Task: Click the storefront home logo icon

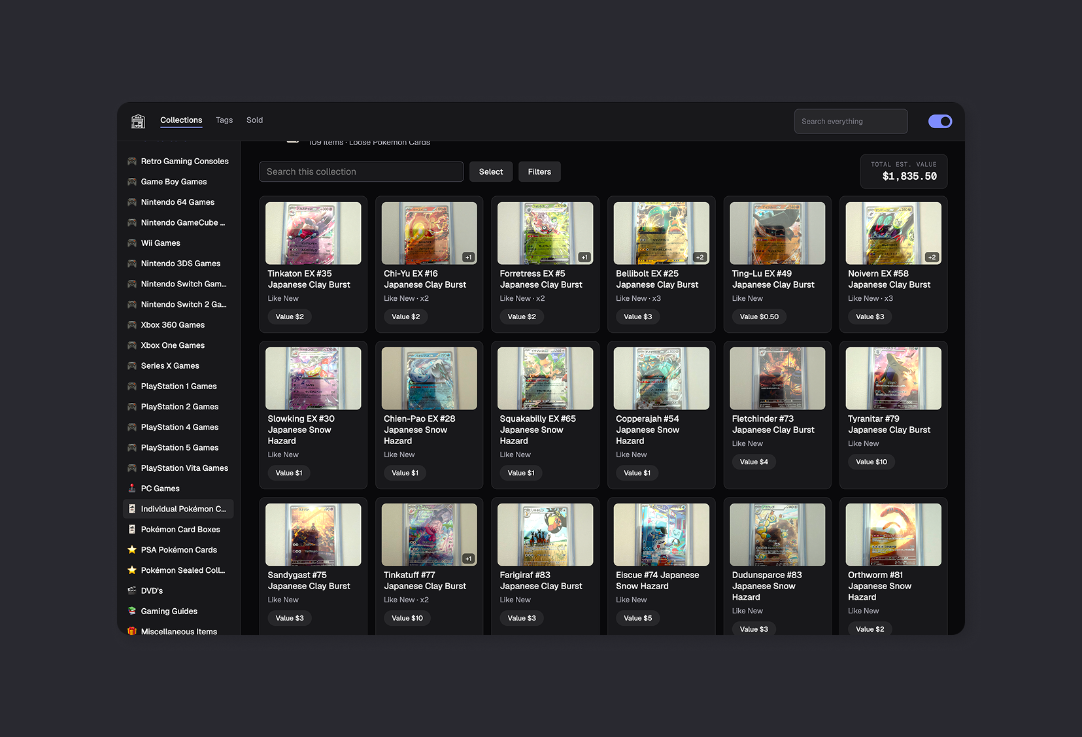Action: pyautogui.click(x=138, y=121)
